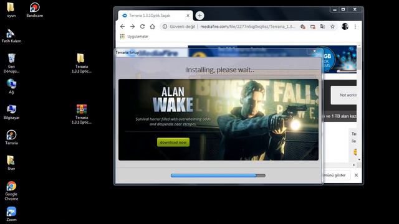Open the Ağ network icon
399x224 pixels.
[11, 86]
